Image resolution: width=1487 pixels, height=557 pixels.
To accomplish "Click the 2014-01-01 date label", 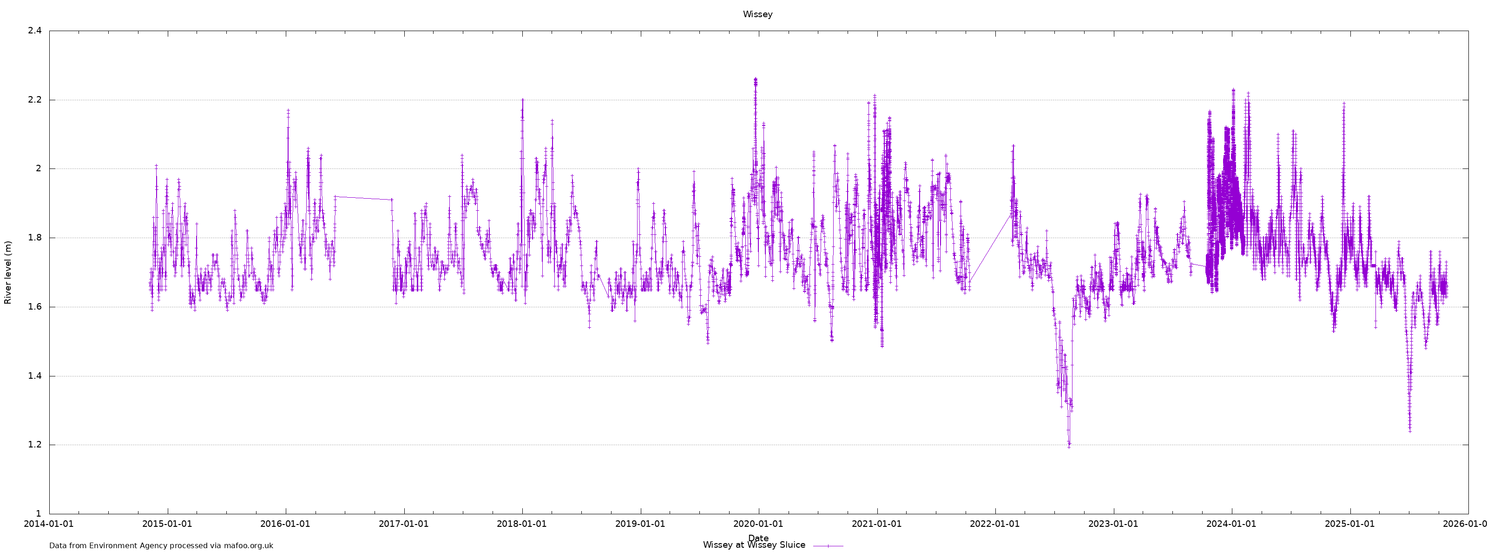I will 49,524.
